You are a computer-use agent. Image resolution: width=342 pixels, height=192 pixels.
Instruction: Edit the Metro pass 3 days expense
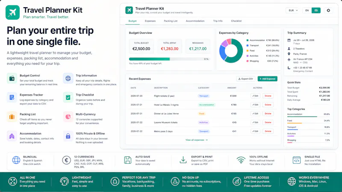255,131
